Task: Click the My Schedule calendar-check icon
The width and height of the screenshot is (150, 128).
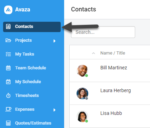Action: (8, 82)
